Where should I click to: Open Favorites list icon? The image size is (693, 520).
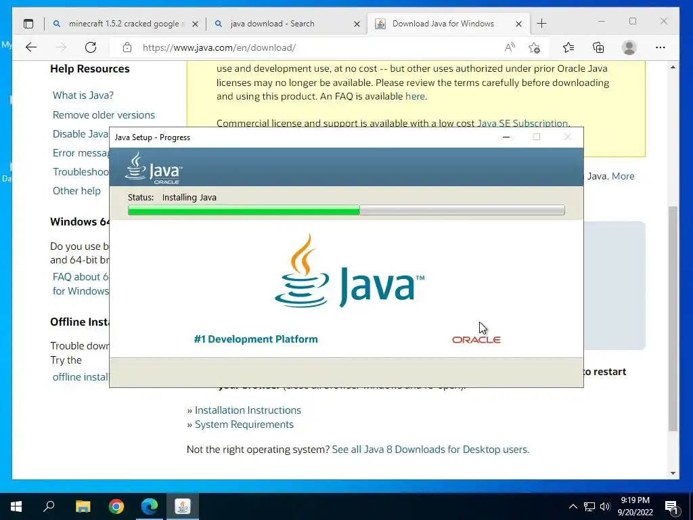point(568,47)
